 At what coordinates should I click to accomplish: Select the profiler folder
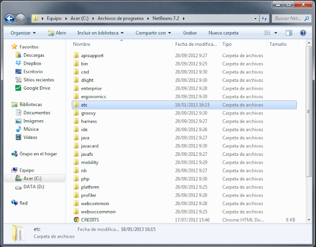pos(88,195)
